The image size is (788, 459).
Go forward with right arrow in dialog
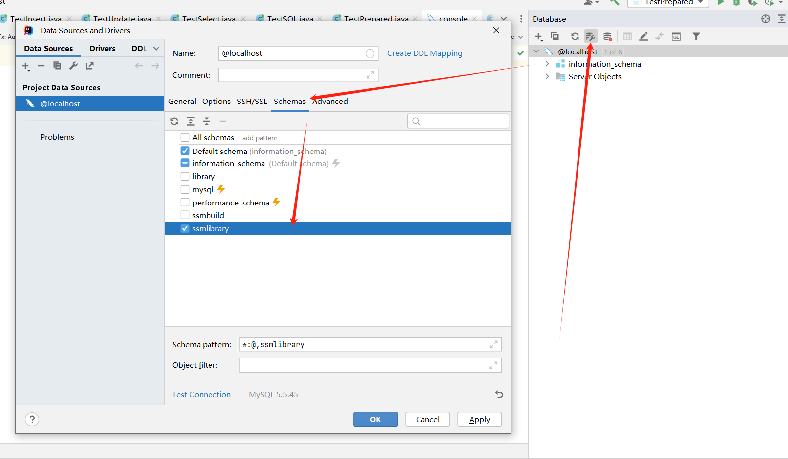(x=155, y=66)
